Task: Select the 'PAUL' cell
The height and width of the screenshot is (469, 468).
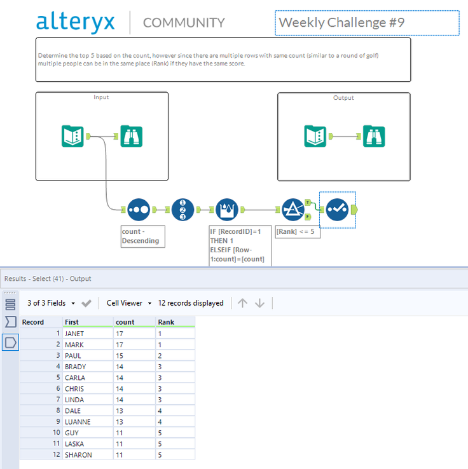Action: 88,356
